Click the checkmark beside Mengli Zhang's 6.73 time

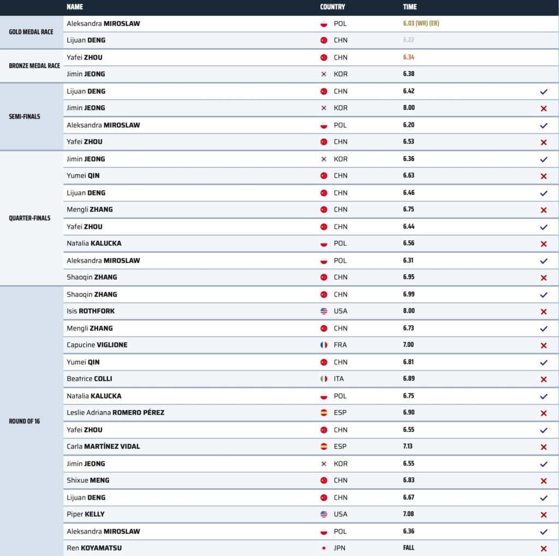tap(543, 329)
